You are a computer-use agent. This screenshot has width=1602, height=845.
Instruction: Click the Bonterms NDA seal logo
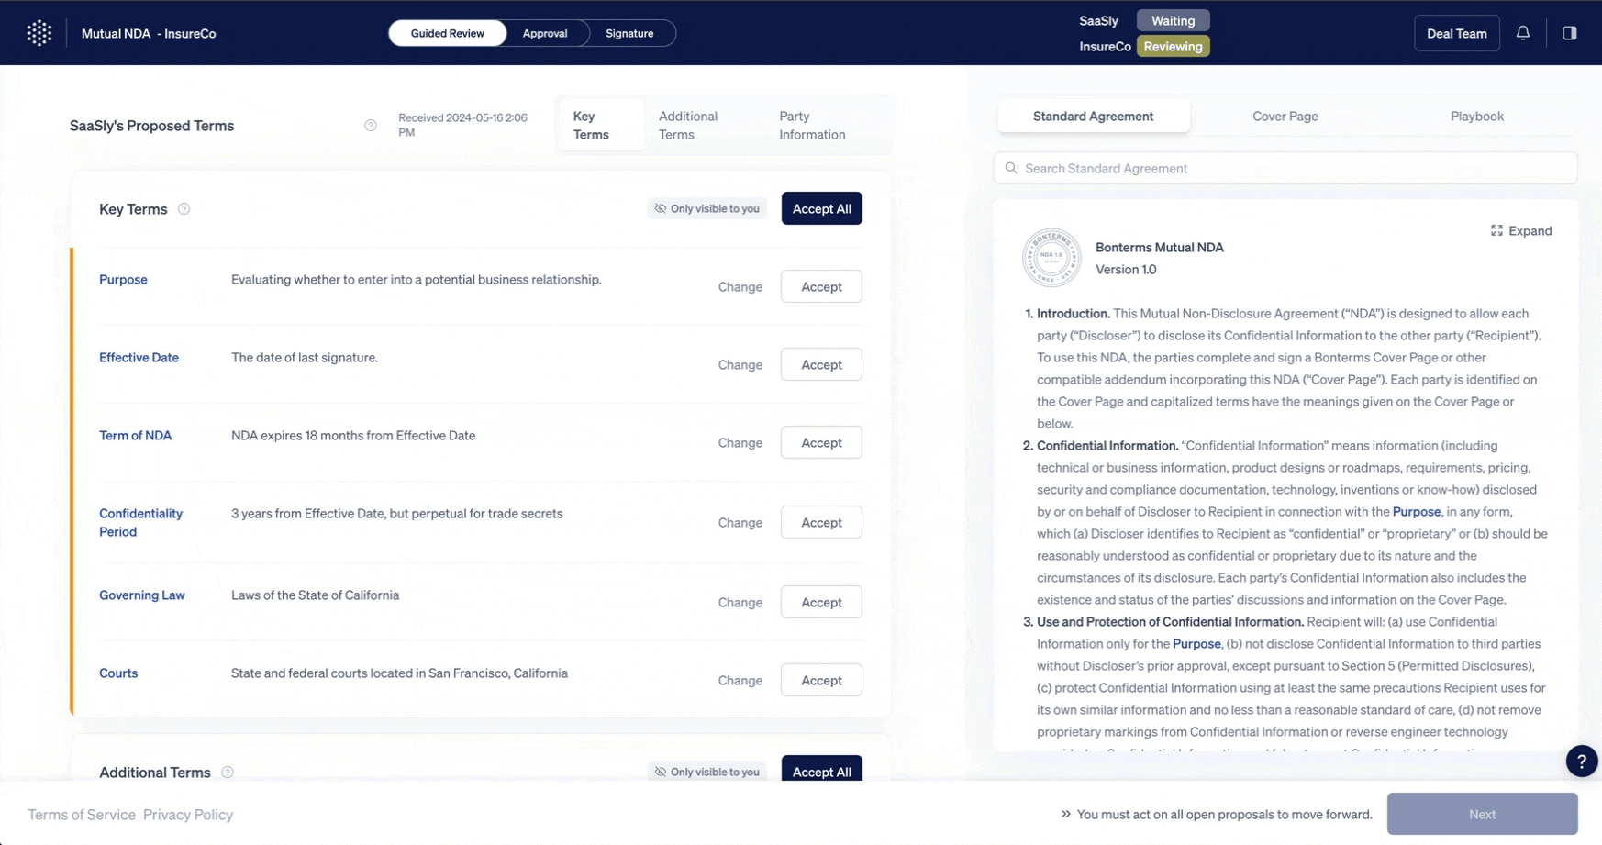(x=1051, y=258)
